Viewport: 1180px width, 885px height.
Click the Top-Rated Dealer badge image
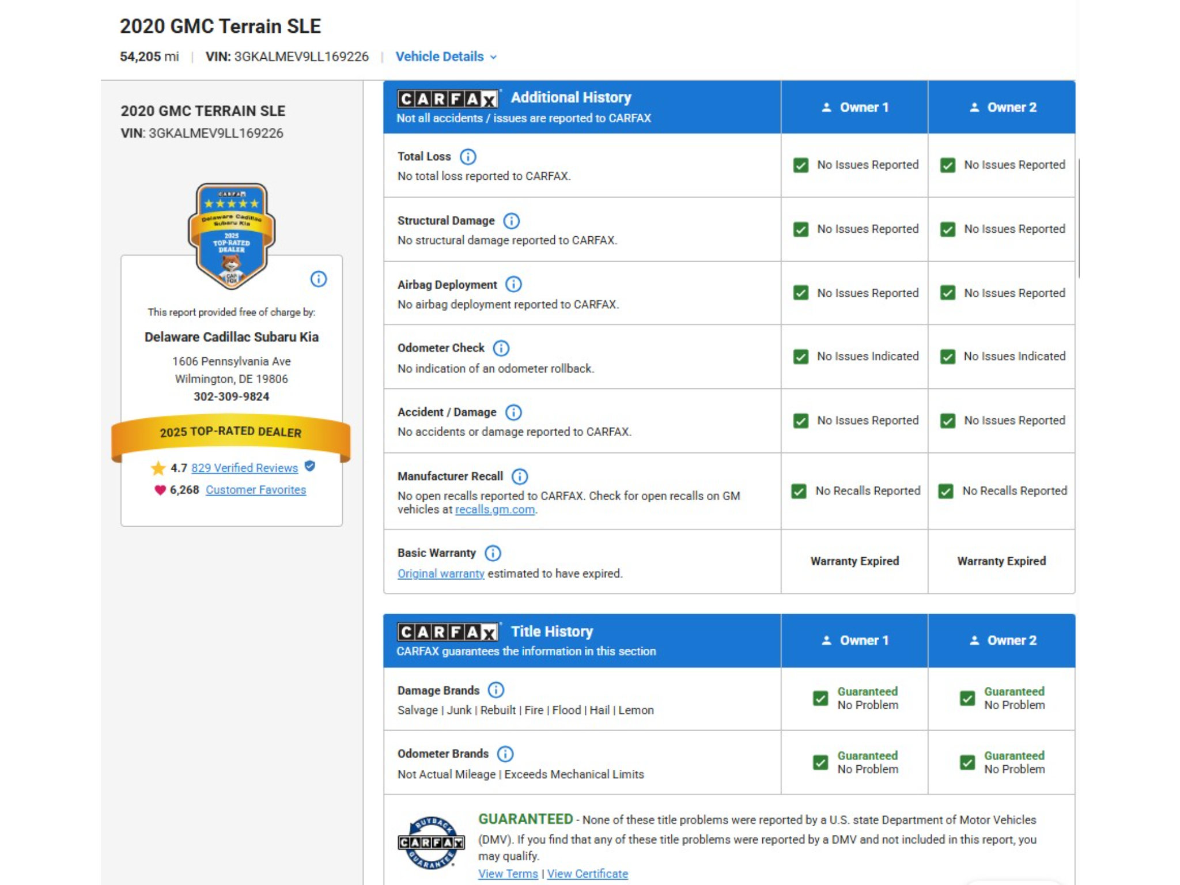tap(232, 236)
